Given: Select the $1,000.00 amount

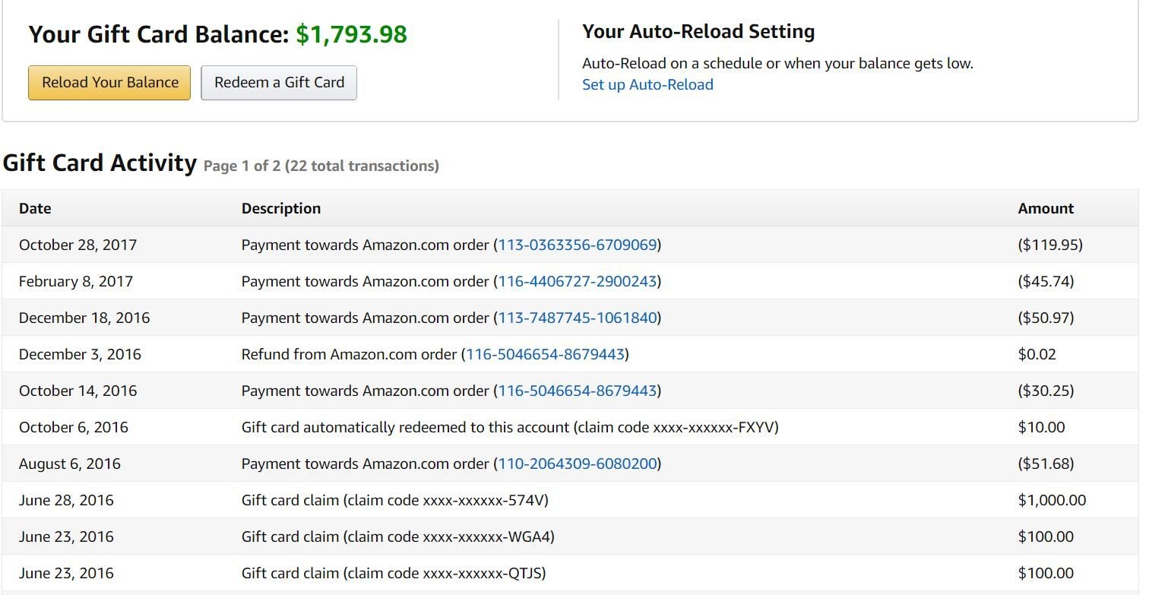Looking at the screenshot, I should click(x=1052, y=500).
